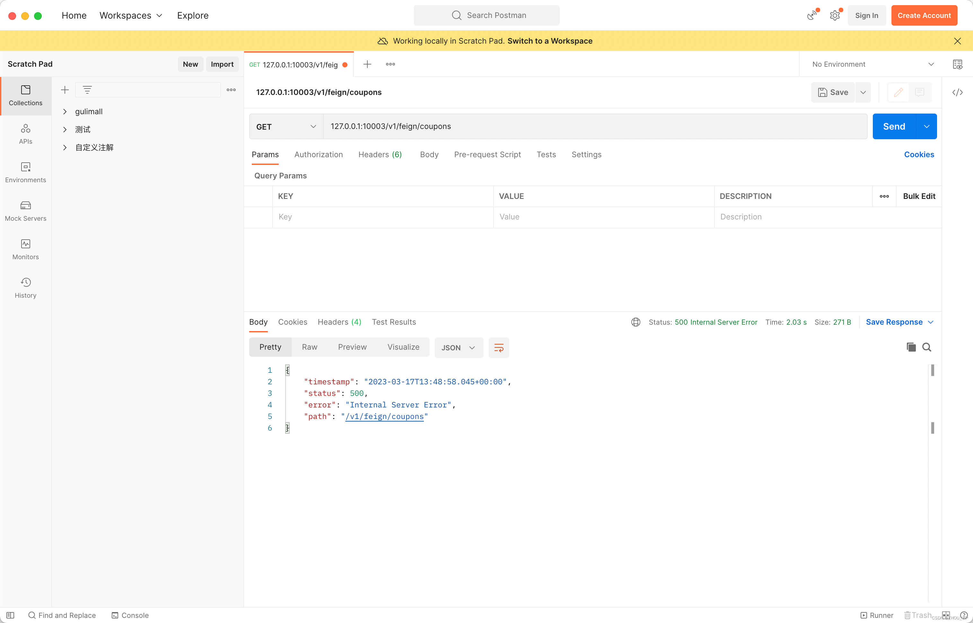Click Create Account

click(924, 15)
